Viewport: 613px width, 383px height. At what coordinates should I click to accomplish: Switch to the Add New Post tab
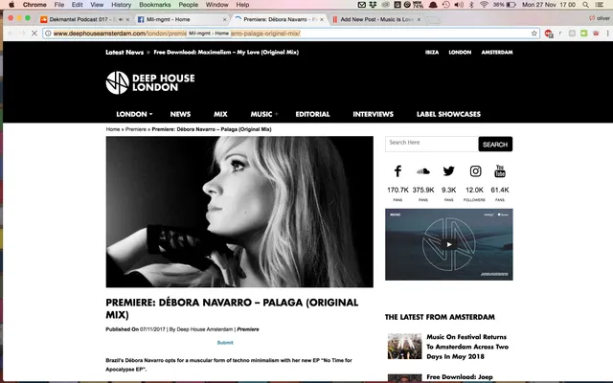374,19
